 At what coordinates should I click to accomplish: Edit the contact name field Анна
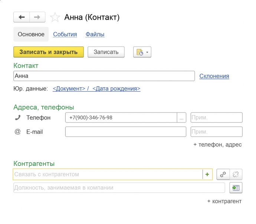[x=104, y=76]
